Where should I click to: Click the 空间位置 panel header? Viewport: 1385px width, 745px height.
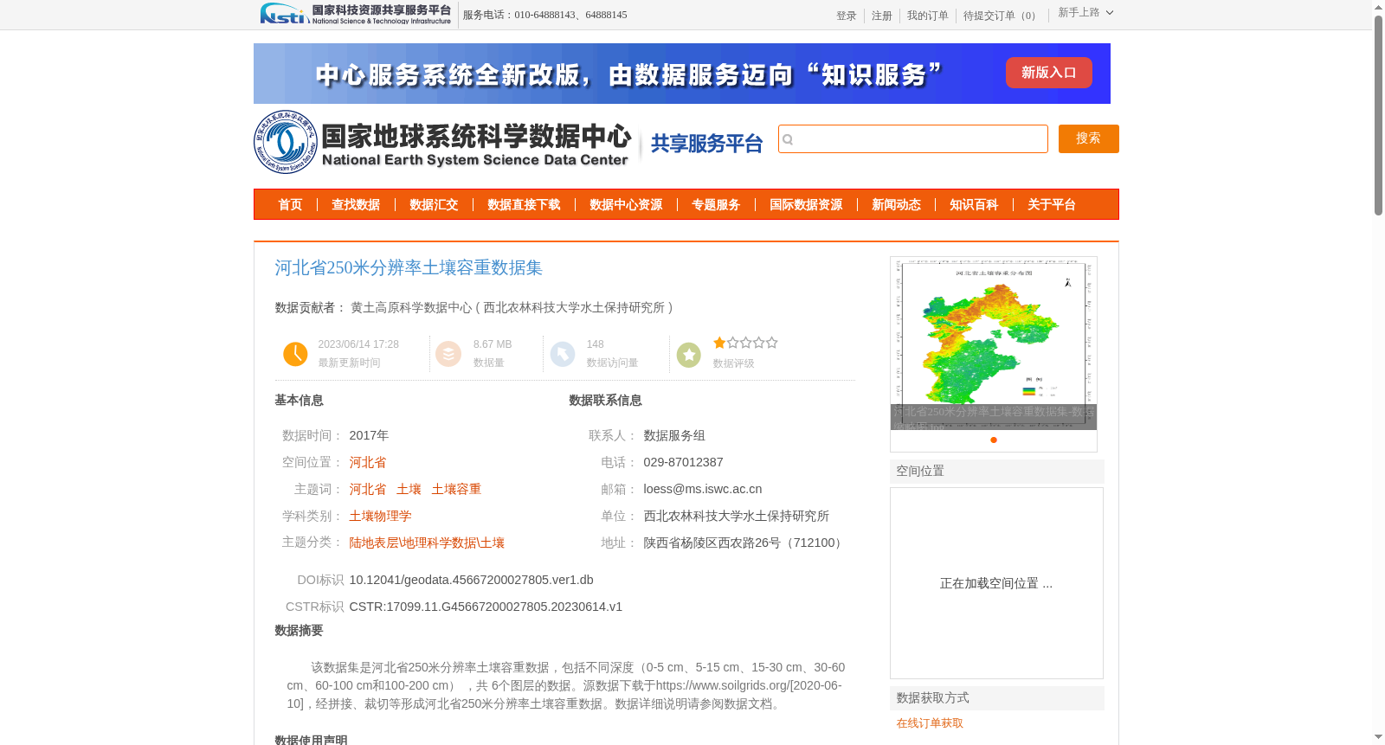[997, 472]
